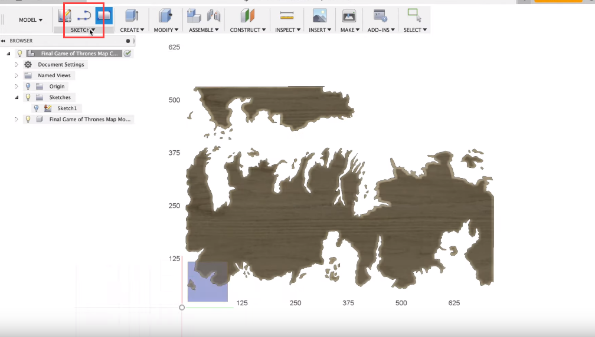Open the CONSTRUCT dropdown menu
This screenshot has height=337, width=595.
[x=248, y=29]
